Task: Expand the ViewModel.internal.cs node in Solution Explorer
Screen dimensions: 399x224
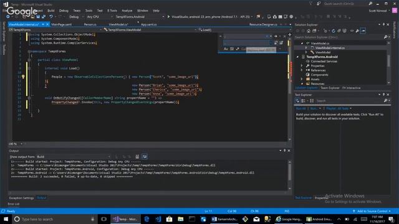Action: tap(306, 48)
